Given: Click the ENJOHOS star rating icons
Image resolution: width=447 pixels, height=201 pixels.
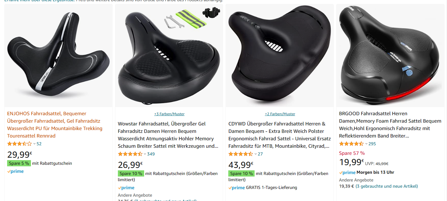Looking at the screenshot, I should (x=19, y=144).
